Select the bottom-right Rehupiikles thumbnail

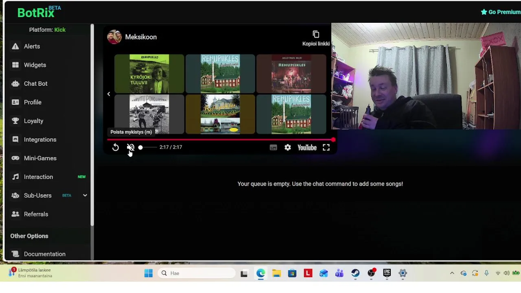pos(291,114)
